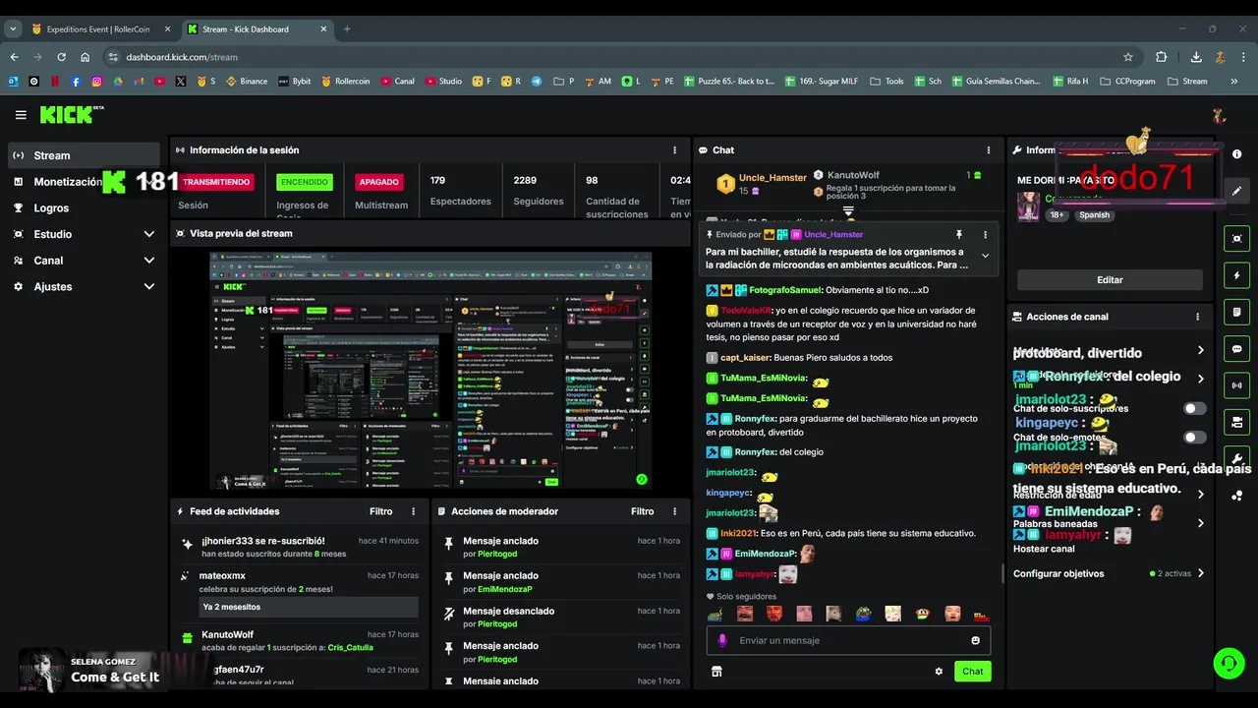This screenshot has height=708, width=1258.
Task: Click the pin icon on pinned message
Action: tap(959, 235)
